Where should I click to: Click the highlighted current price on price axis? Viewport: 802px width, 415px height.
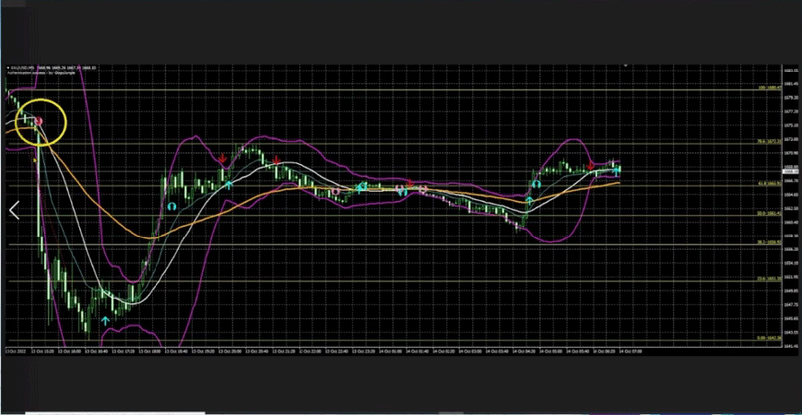click(x=790, y=171)
